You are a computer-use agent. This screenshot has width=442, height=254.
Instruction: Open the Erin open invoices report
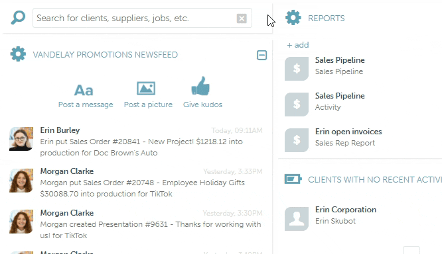[348, 137]
